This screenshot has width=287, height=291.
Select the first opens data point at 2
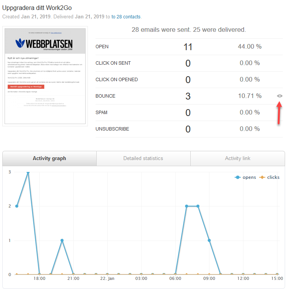(17, 206)
